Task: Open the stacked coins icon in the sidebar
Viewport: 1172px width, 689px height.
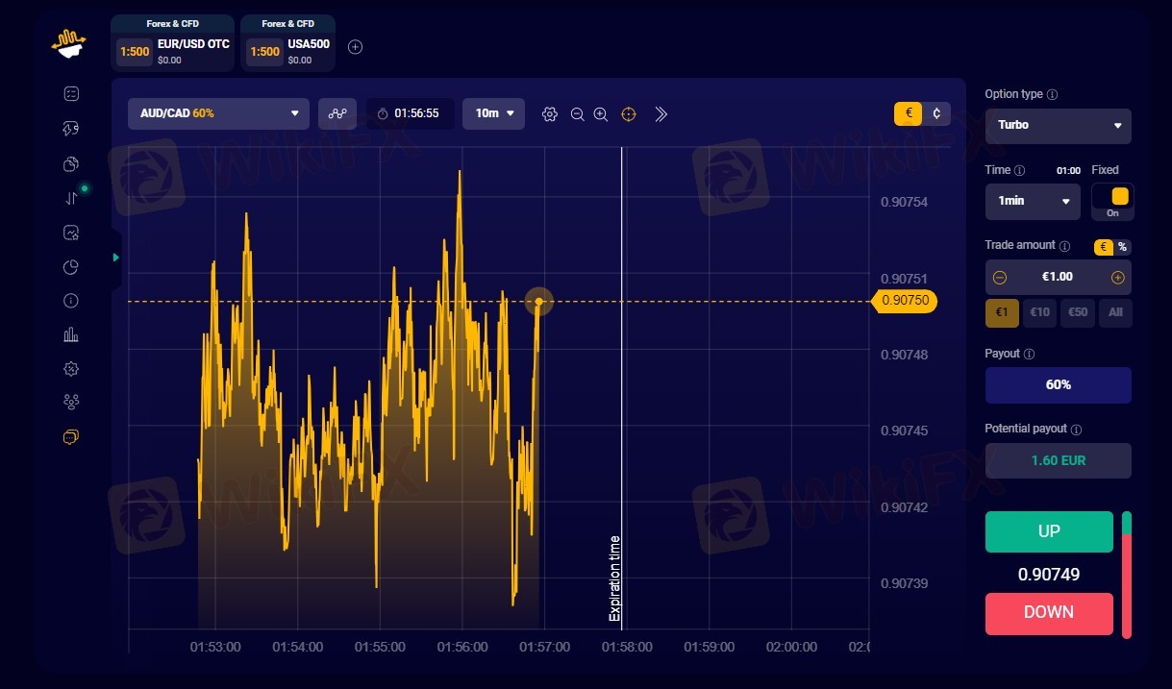Action: tap(71, 163)
